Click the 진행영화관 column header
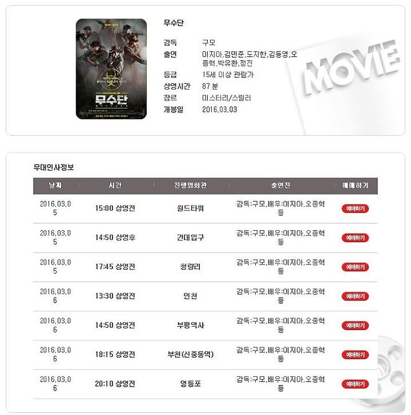Viewport: 411px width, 415px height. pyautogui.click(x=190, y=185)
